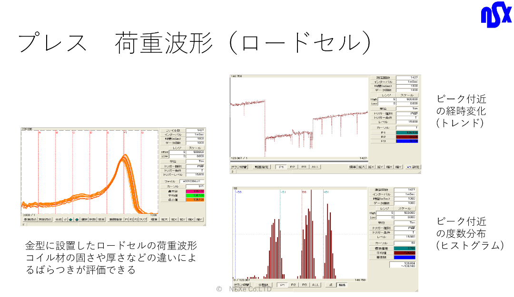Click dark red 平均値 swatch in histogram window
This screenshot has width=514, height=297.
[405, 253]
